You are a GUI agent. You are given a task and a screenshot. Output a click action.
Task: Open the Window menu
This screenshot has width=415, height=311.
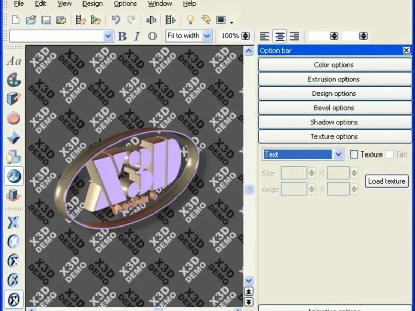pyautogui.click(x=160, y=4)
